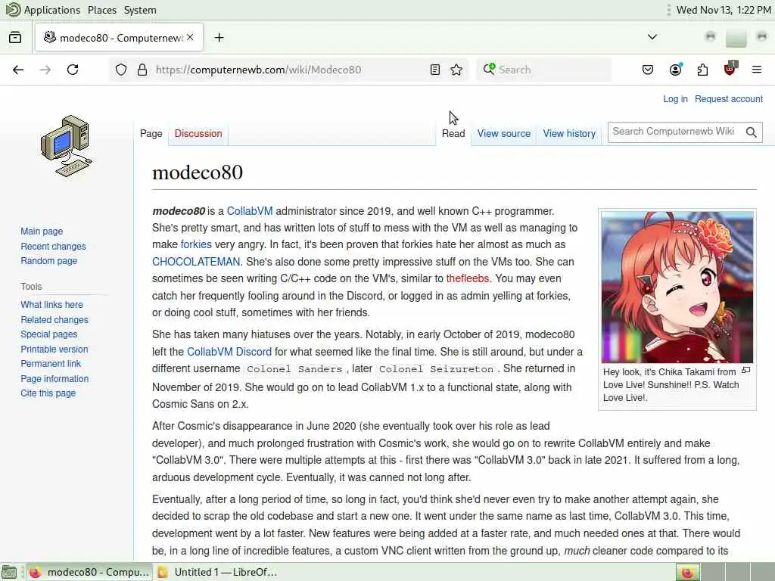Open the View source tab

click(x=503, y=133)
